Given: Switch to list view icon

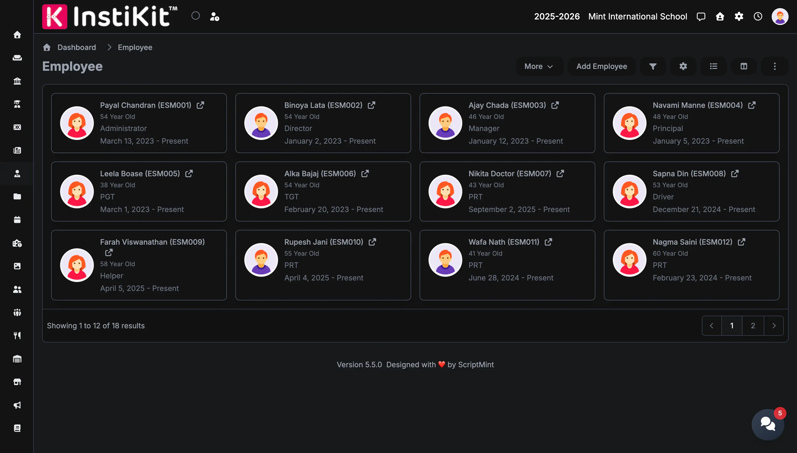Looking at the screenshot, I should click(x=713, y=66).
